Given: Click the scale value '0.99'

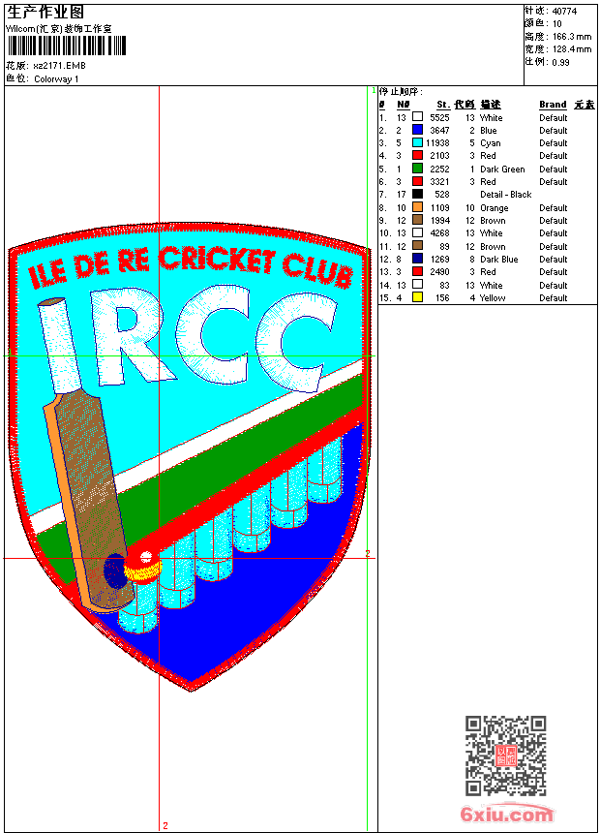Looking at the screenshot, I should point(560,63).
